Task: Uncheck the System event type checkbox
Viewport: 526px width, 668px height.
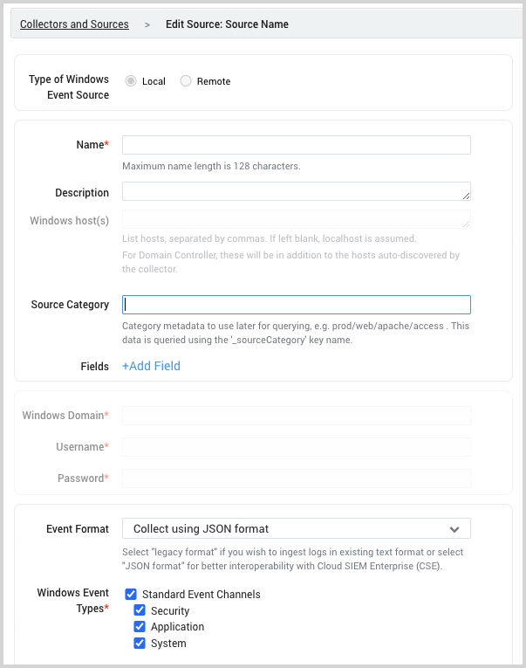Action: (140, 644)
